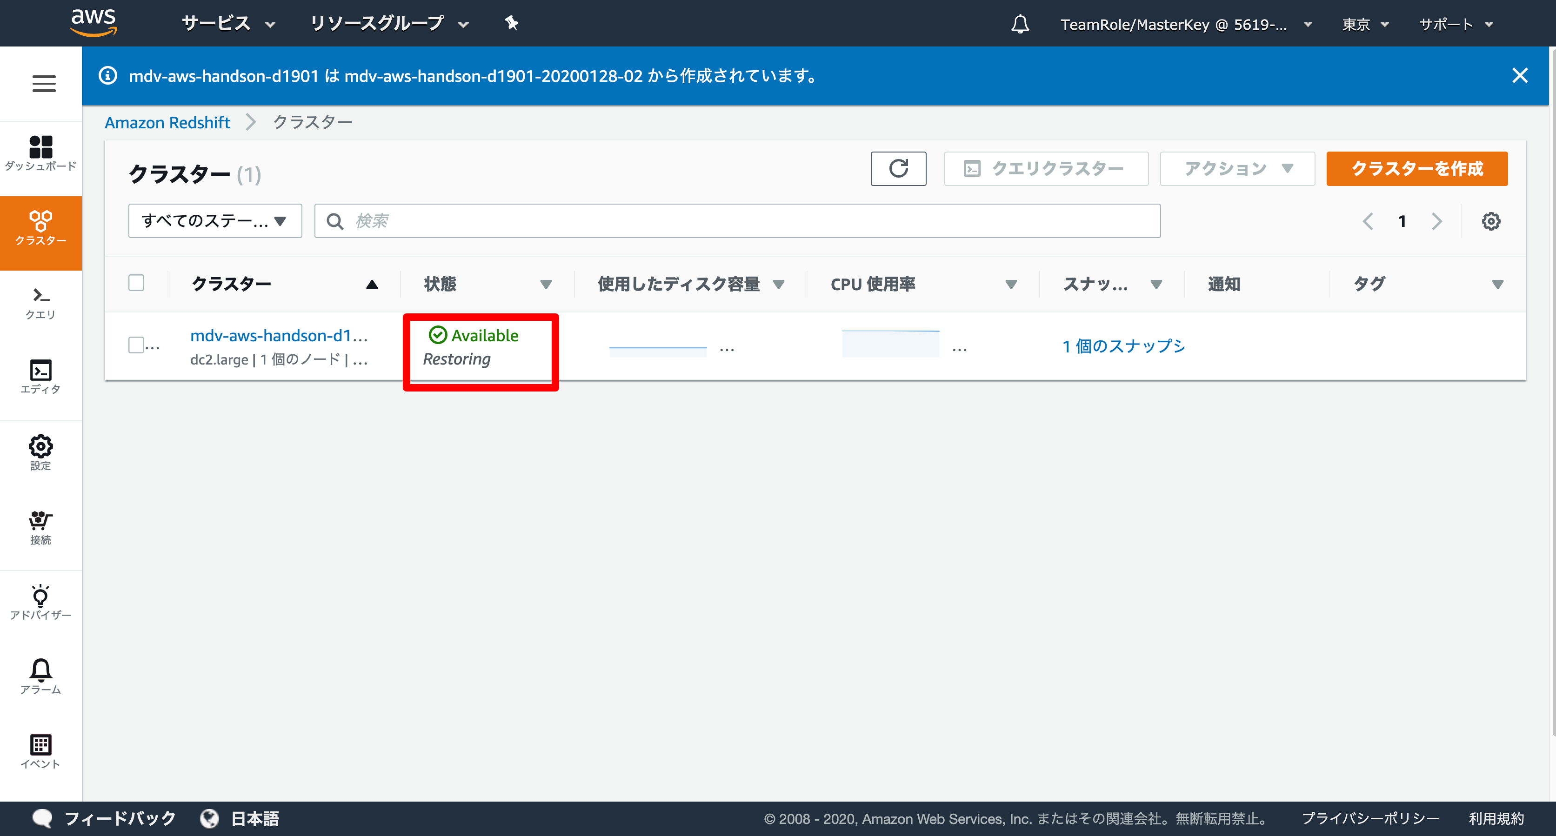
Task: Click the search magnifier icon
Action: click(334, 221)
